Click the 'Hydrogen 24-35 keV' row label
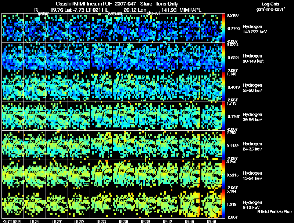The width and height of the screenshot is (294, 223). [252, 146]
